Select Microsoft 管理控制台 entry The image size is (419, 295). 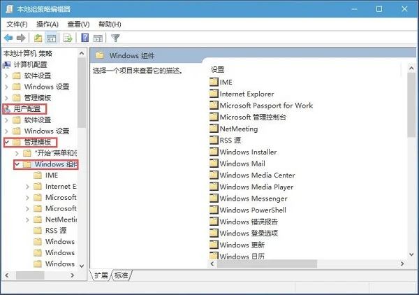253,117
